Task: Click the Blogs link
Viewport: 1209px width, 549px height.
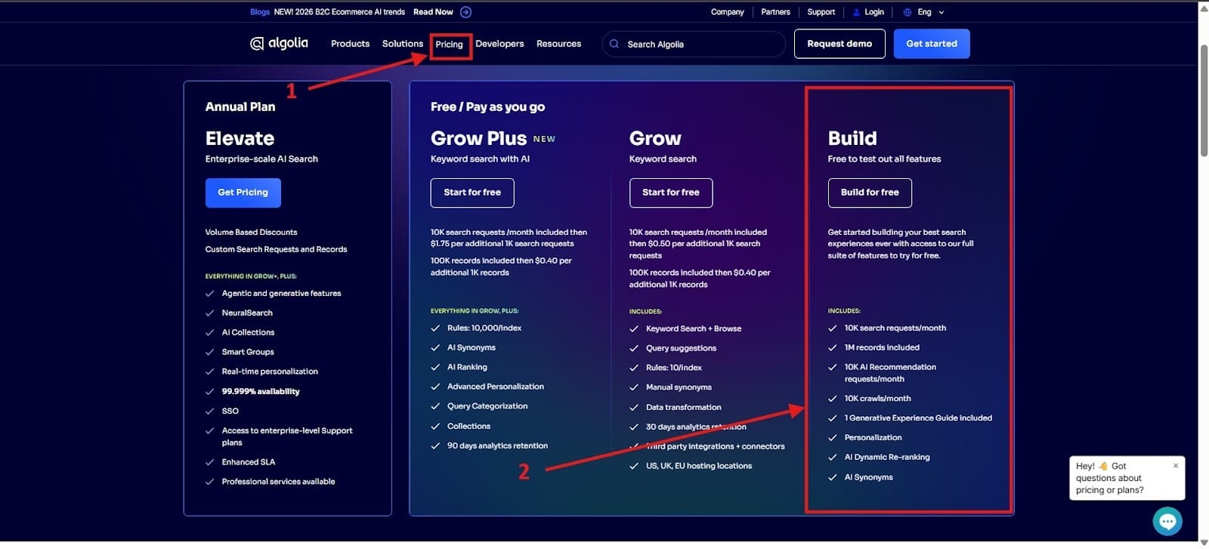Action: [260, 12]
